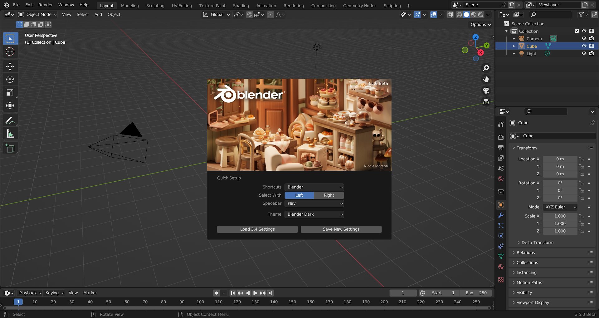Click the Save New Settings button
Image resolution: width=599 pixels, height=318 pixels.
[341, 229]
